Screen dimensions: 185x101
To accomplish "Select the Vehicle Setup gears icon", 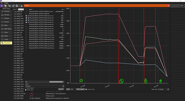I will pyautogui.click(x=6, y=6).
